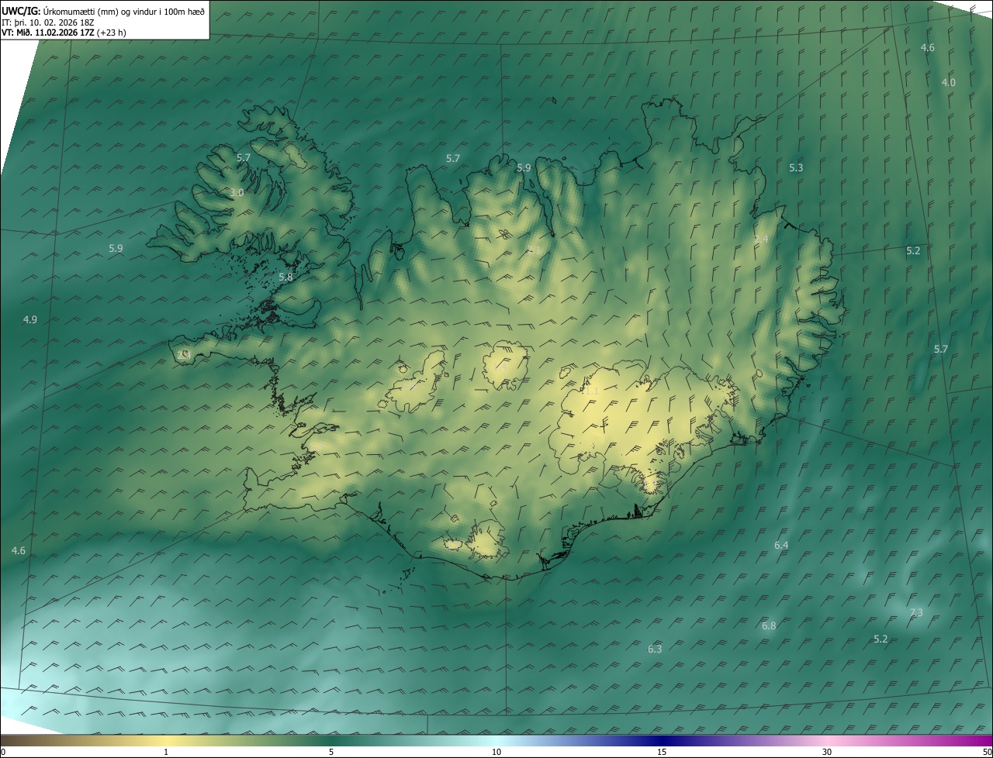Viewport: 993px width, 758px height.
Task: Click the 0 tick label on the color scale
Action: click(x=2, y=752)
